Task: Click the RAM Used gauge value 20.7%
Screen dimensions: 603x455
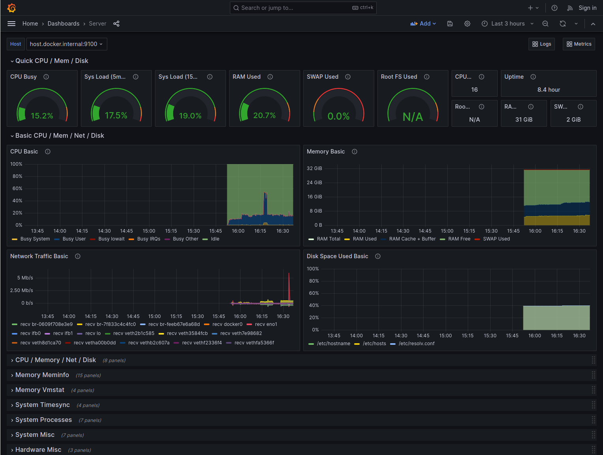Action: [264, 115]
